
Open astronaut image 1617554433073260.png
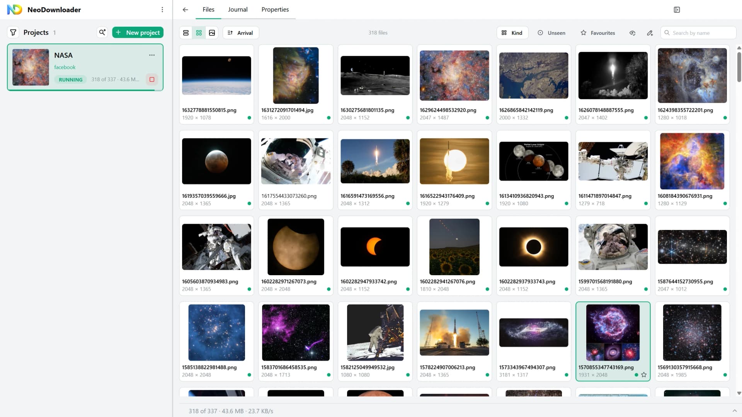[296, 161]
